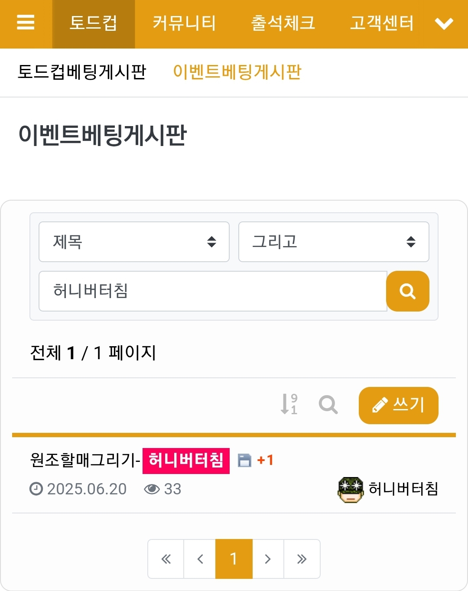Click the gray search icon beside sort

(x=328, y=405)
